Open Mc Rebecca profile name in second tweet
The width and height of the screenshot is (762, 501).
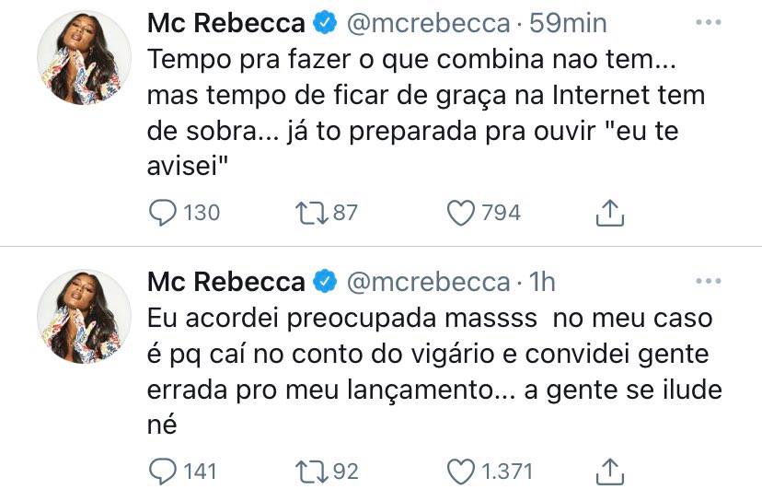(x=225, y=281)
